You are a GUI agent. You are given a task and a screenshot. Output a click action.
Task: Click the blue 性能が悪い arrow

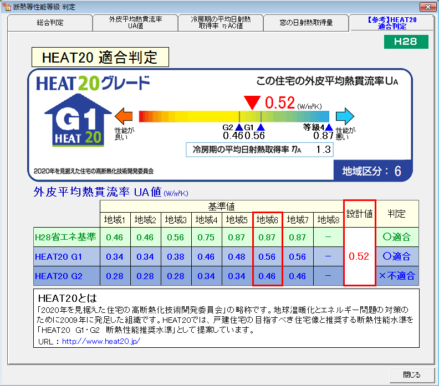(345, 116)
